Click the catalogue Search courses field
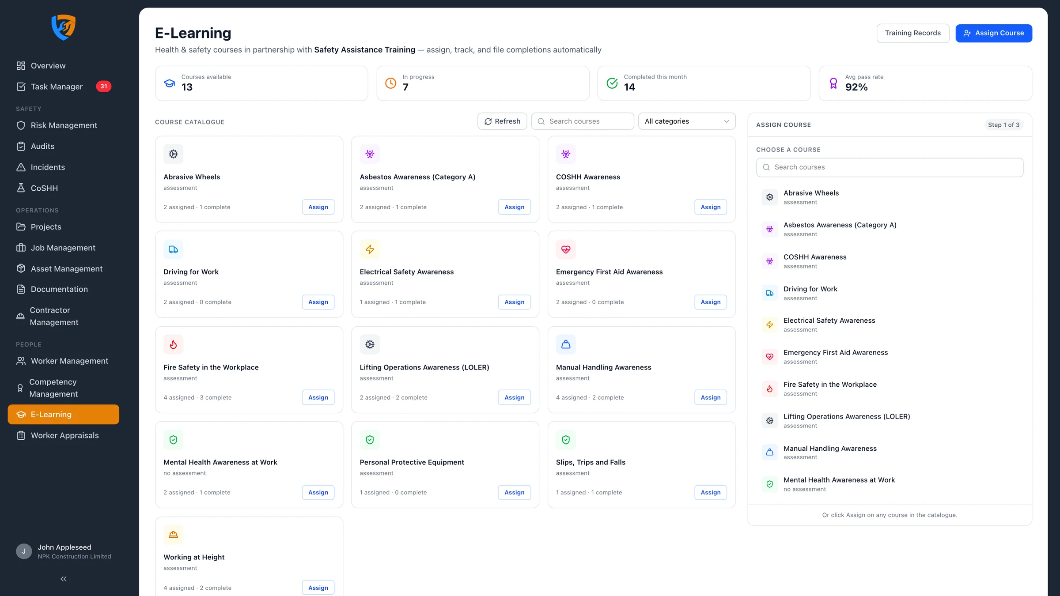This screenshot has width=1060, height=596. pyautogui.click(x=583, y=121)
